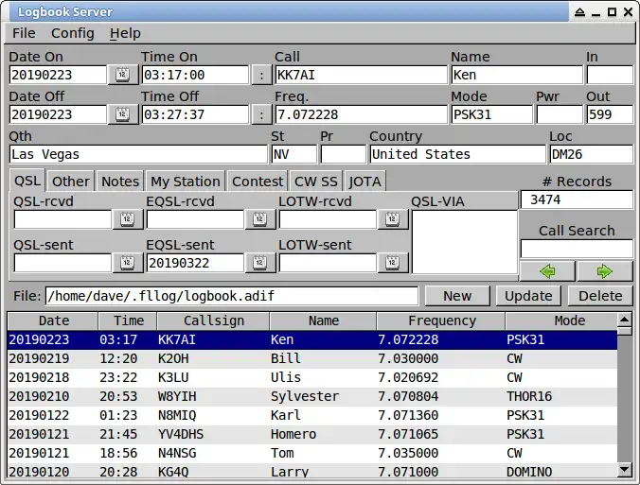Open the File menu
The width and height of the screenshot is (640, 485).
point(24,33)
